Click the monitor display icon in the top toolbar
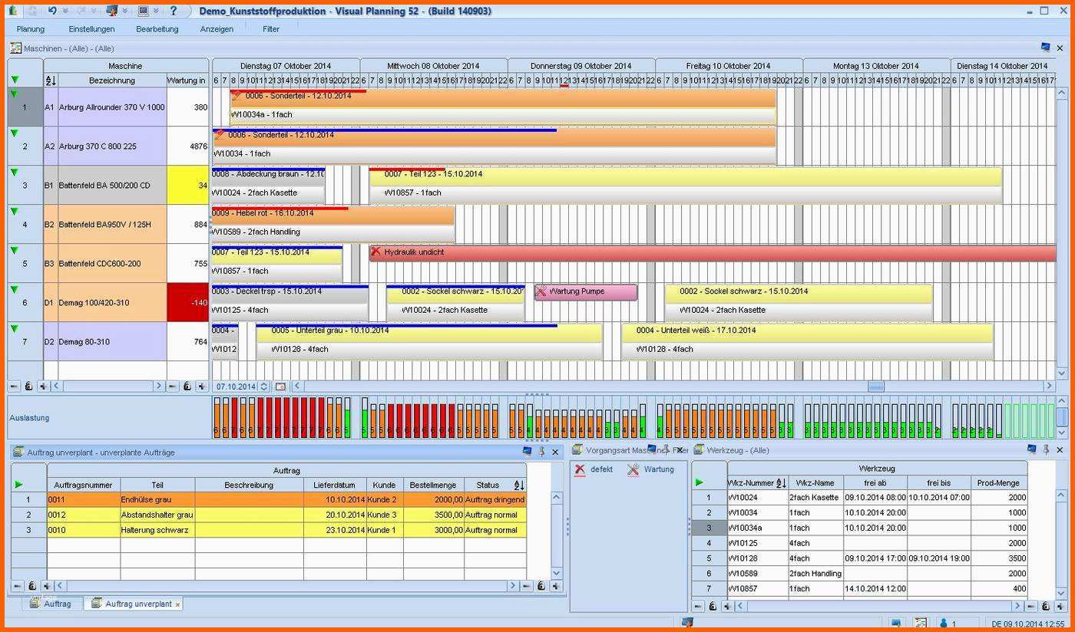Viewport: 1075px width, 632px height. click(x=143, y=11)
